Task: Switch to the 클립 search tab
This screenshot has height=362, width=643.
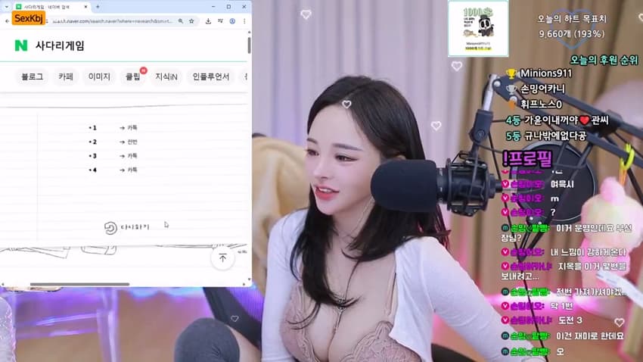Action: coord(133,76)
